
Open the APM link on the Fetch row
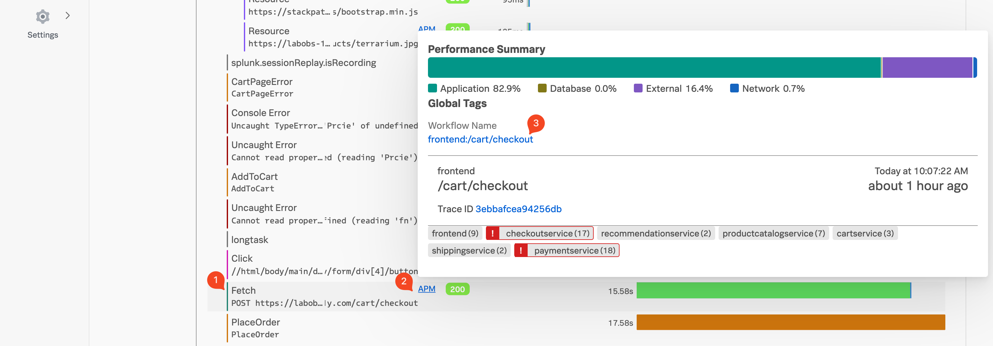426,289
